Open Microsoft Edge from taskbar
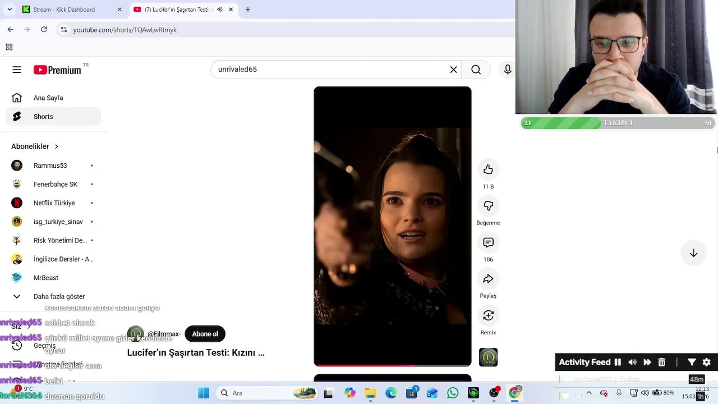This screenshot has height=404, width=718. (391, 393)
